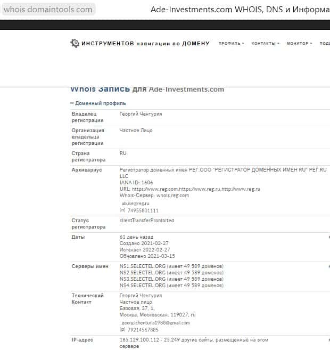This screenshot has width=330, height=350.
Task: Click the Технический Контакт row label
Action: (x=88, y=299)
